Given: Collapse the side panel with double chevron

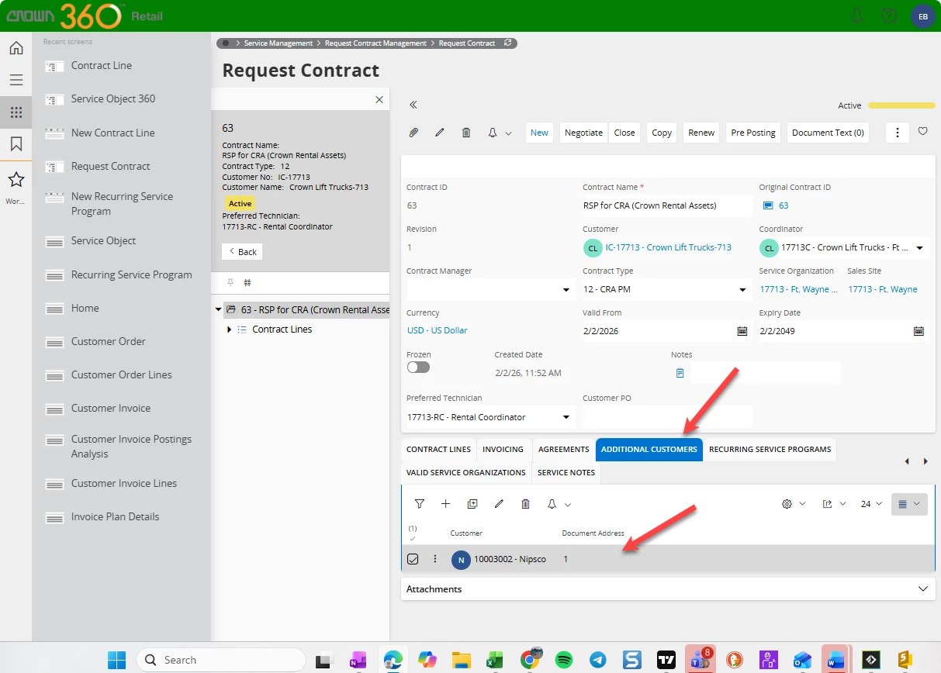Looking at the screenshot, I should tap(413, 105).
